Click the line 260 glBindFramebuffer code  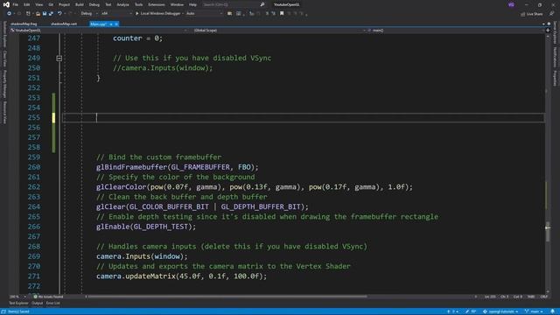click(177, 167)
